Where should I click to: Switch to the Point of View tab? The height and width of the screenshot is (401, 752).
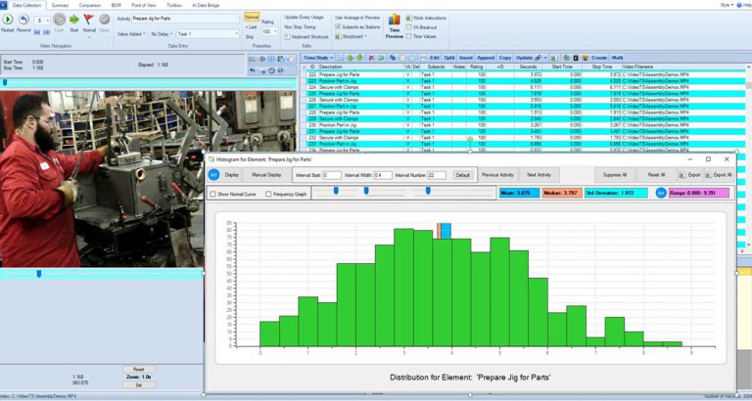pyautogui.click(x=143, y=5)
